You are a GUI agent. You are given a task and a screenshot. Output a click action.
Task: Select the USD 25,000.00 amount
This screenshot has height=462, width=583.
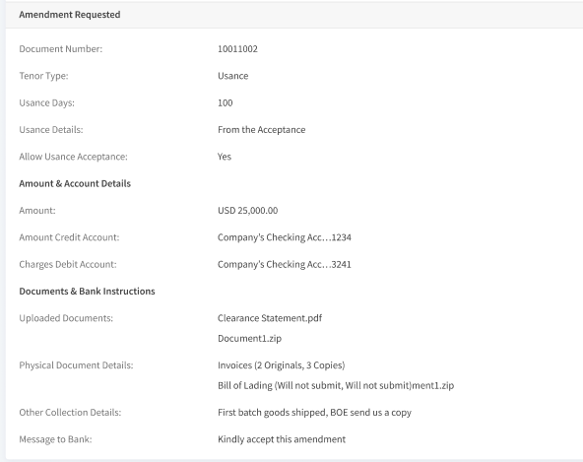point(247,211)
